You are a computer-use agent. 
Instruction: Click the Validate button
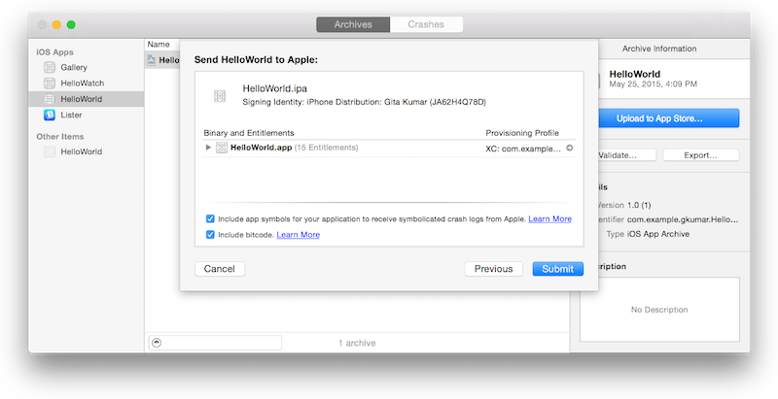pyautogui.click(x=626, y=155)
